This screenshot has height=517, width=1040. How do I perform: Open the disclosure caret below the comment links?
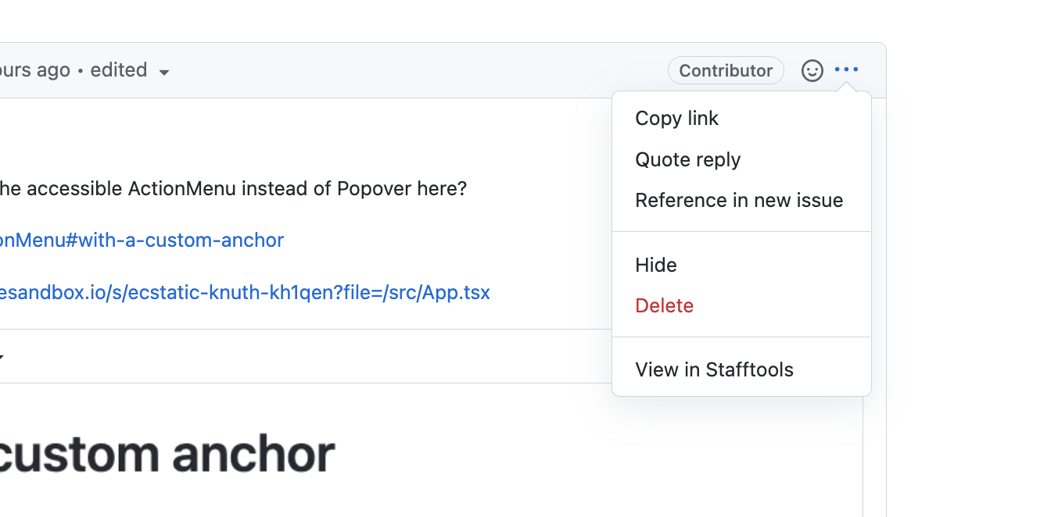[x=3, y=356]
